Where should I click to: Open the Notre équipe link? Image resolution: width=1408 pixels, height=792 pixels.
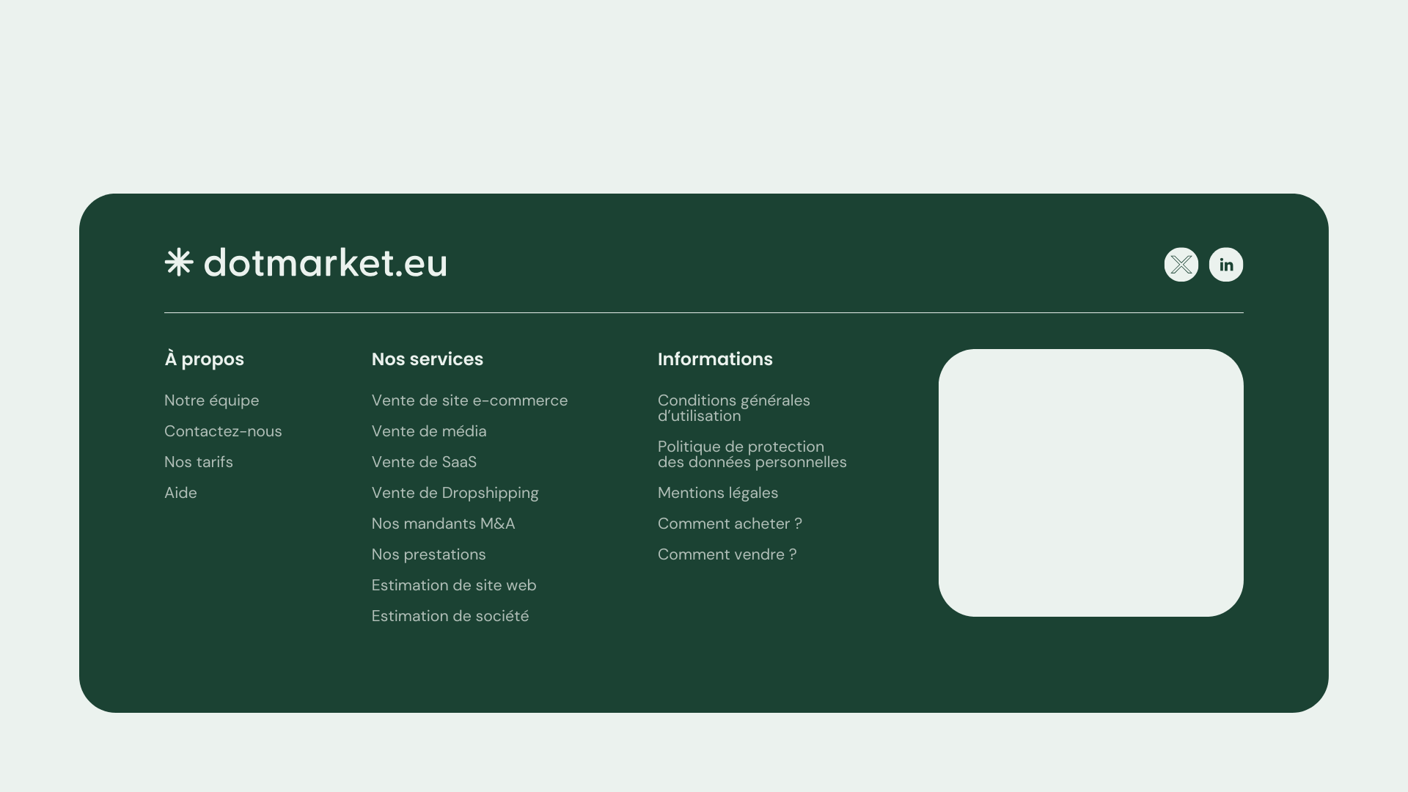pyautogui.click(x=211, y=400)
